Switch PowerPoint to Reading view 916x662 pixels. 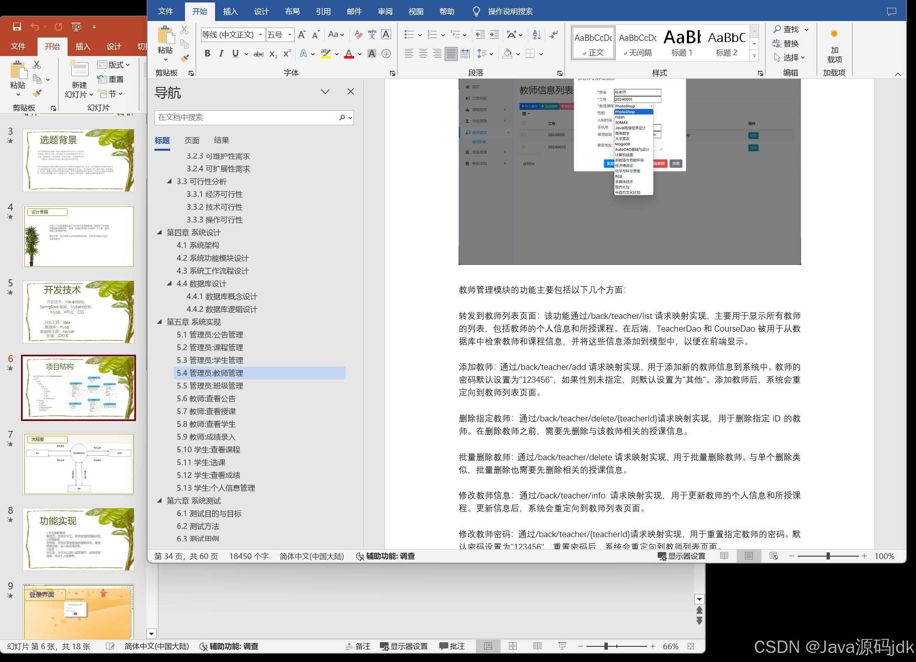click(537, 646)
